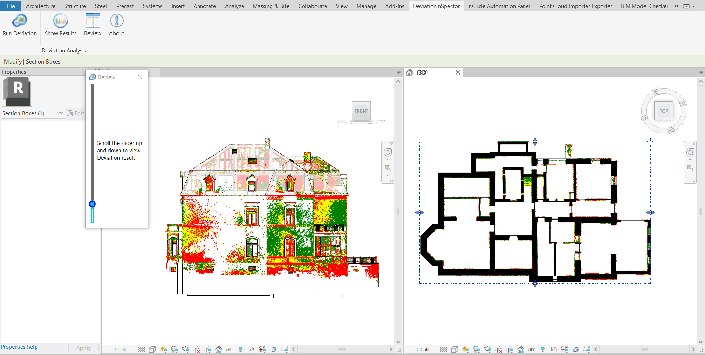Close the Review slider dialog

[140, 77]
